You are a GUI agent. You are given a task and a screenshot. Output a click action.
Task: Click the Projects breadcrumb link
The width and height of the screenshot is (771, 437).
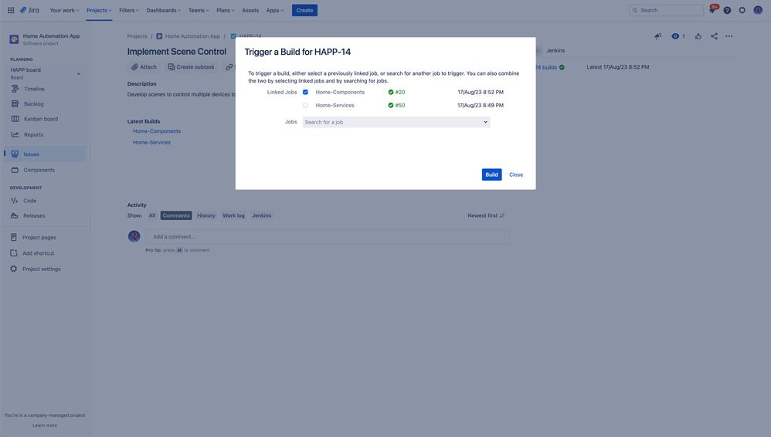point(138,36)
